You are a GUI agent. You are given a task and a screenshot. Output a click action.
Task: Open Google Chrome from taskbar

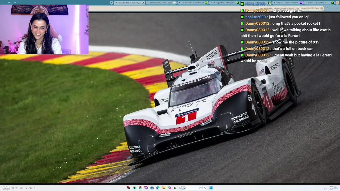[x=140, y=188]
